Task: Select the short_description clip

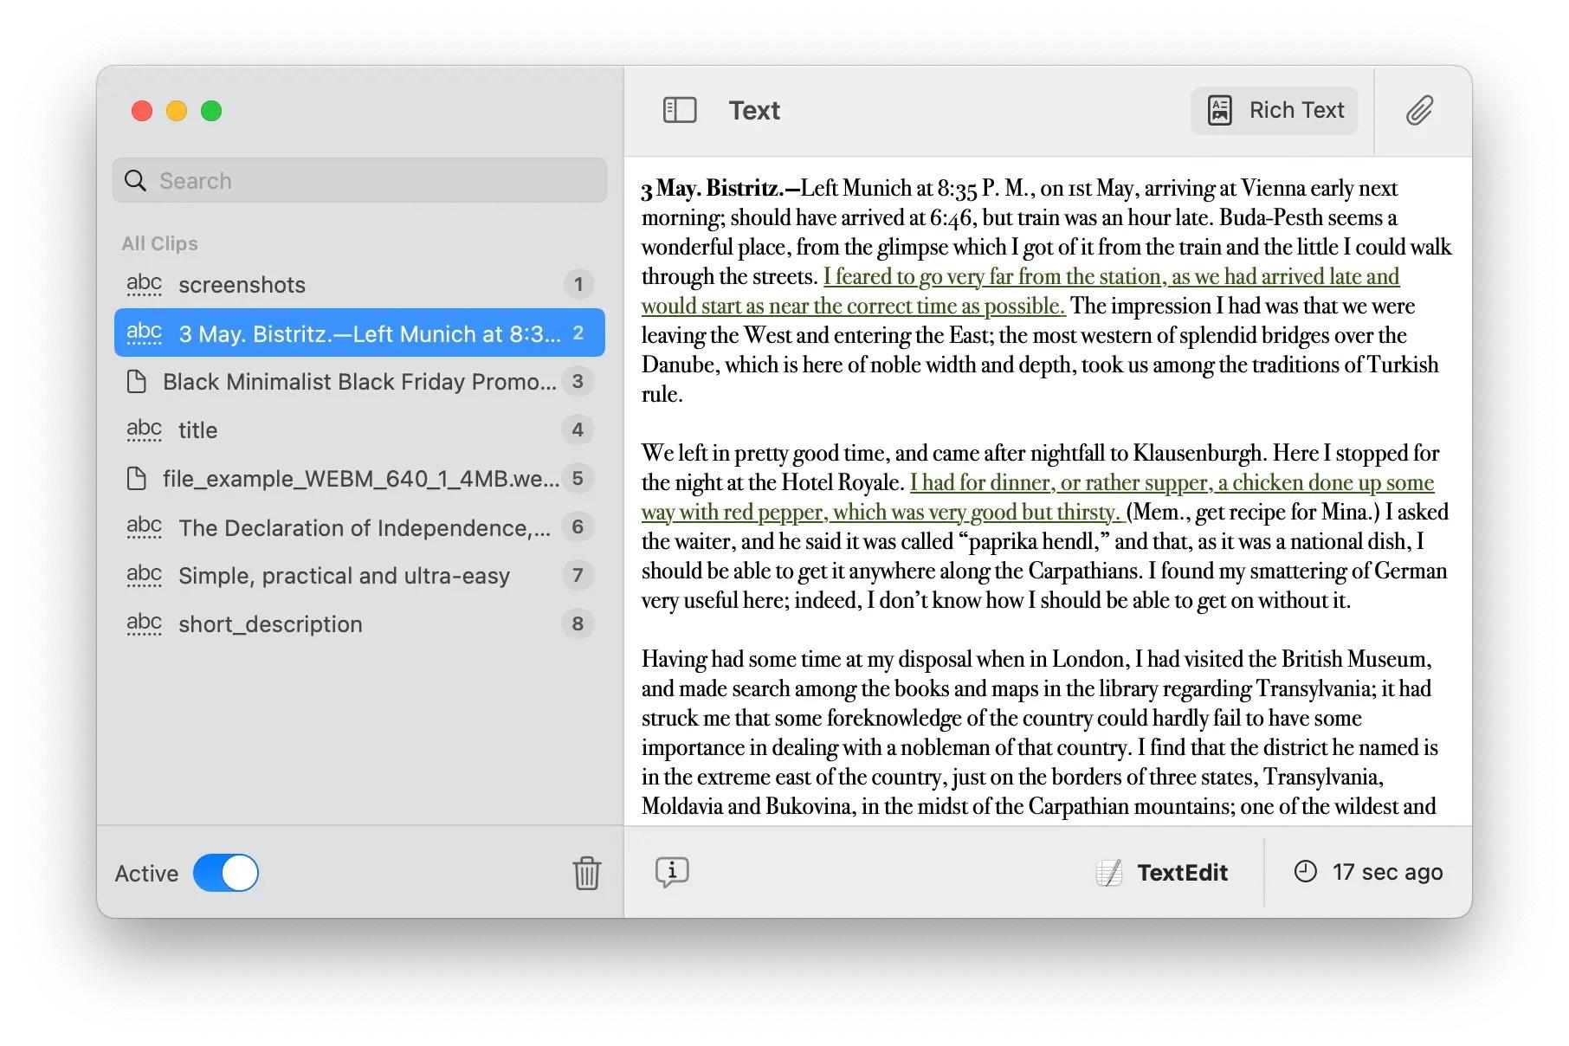Action: tap(359, 623)
